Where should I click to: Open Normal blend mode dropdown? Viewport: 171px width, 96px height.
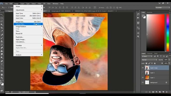pyautogui.click(x=149, y=60)
